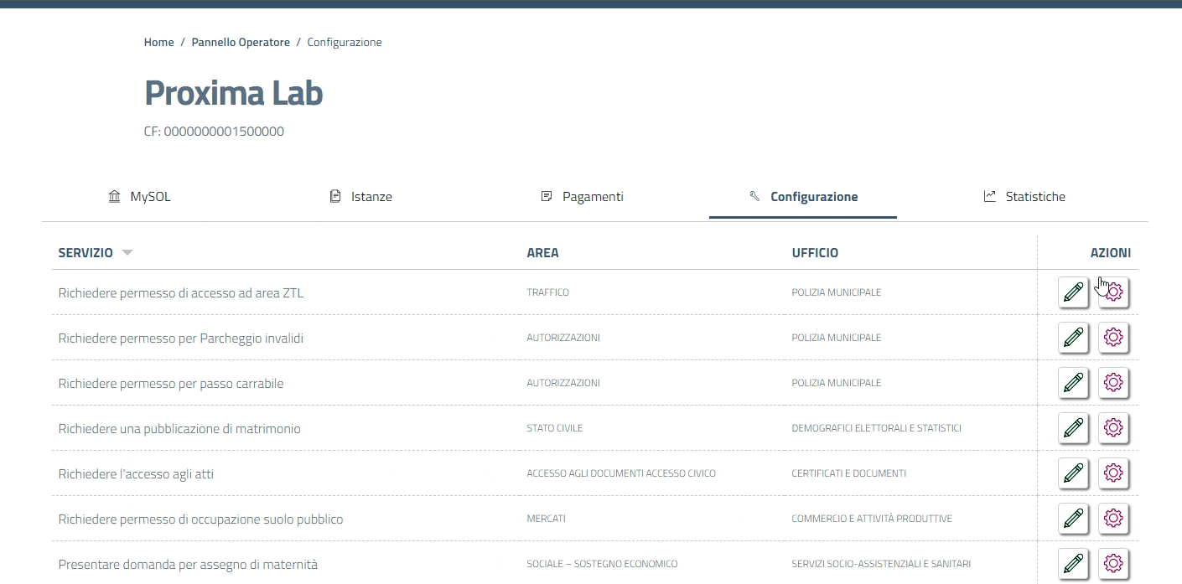Navigate to Home breadcrumb link
Image resolution: width=1182 pixels, height=584 pixels.
click(x=158, y=42)
